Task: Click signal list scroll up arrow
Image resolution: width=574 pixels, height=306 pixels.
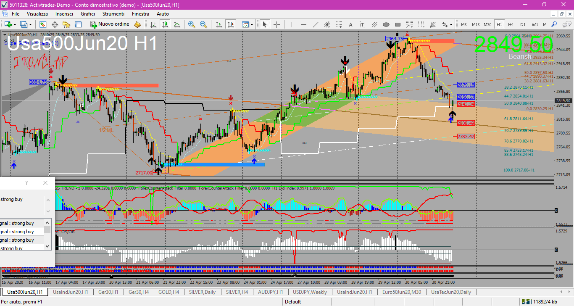Action: [47, 222]
